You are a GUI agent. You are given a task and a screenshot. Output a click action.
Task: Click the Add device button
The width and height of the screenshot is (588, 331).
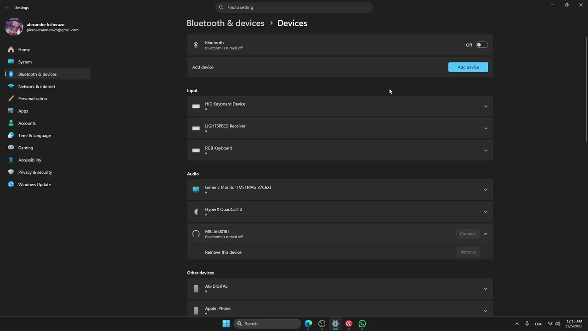point(468,67)
